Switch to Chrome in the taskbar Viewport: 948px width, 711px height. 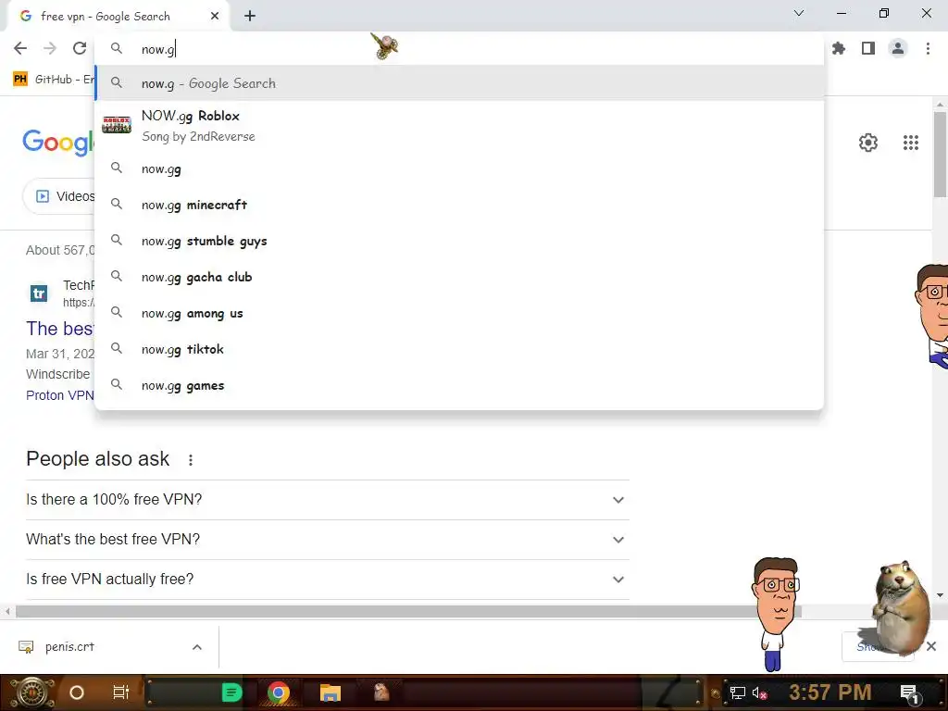click(x=278, y=692)
